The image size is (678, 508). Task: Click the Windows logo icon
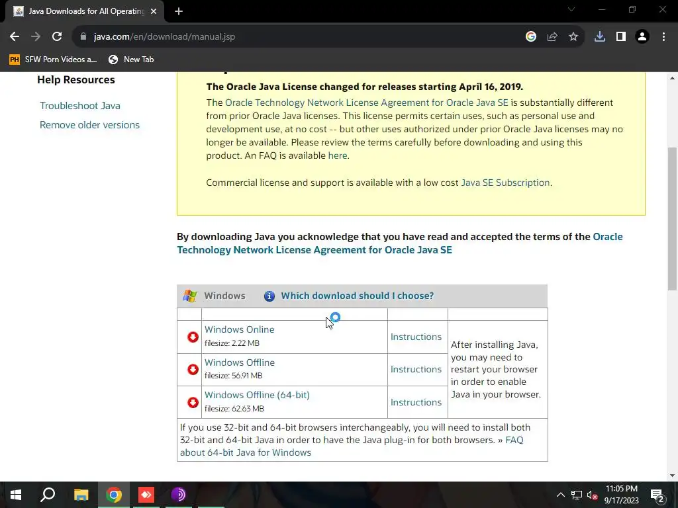(189, 296)
